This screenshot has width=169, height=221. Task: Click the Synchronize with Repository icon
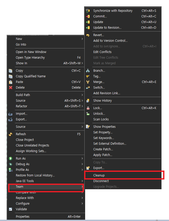(88, 11)
